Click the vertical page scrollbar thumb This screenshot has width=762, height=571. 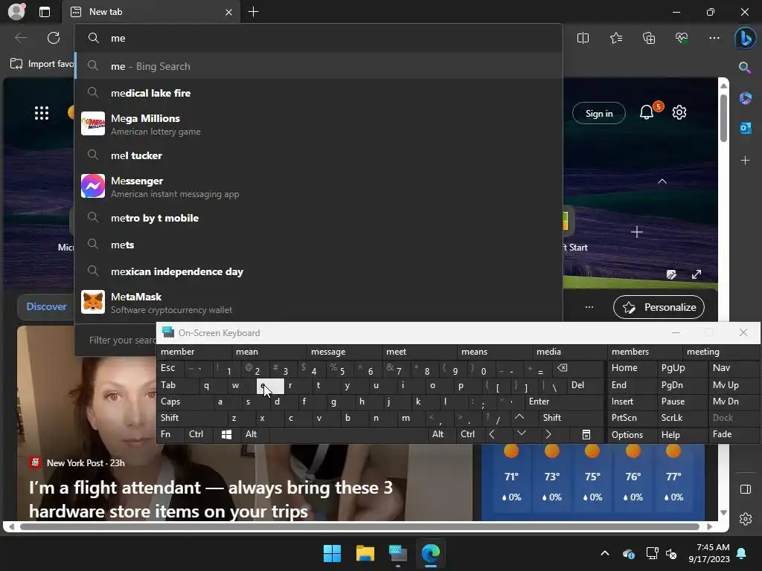[723, 118]
